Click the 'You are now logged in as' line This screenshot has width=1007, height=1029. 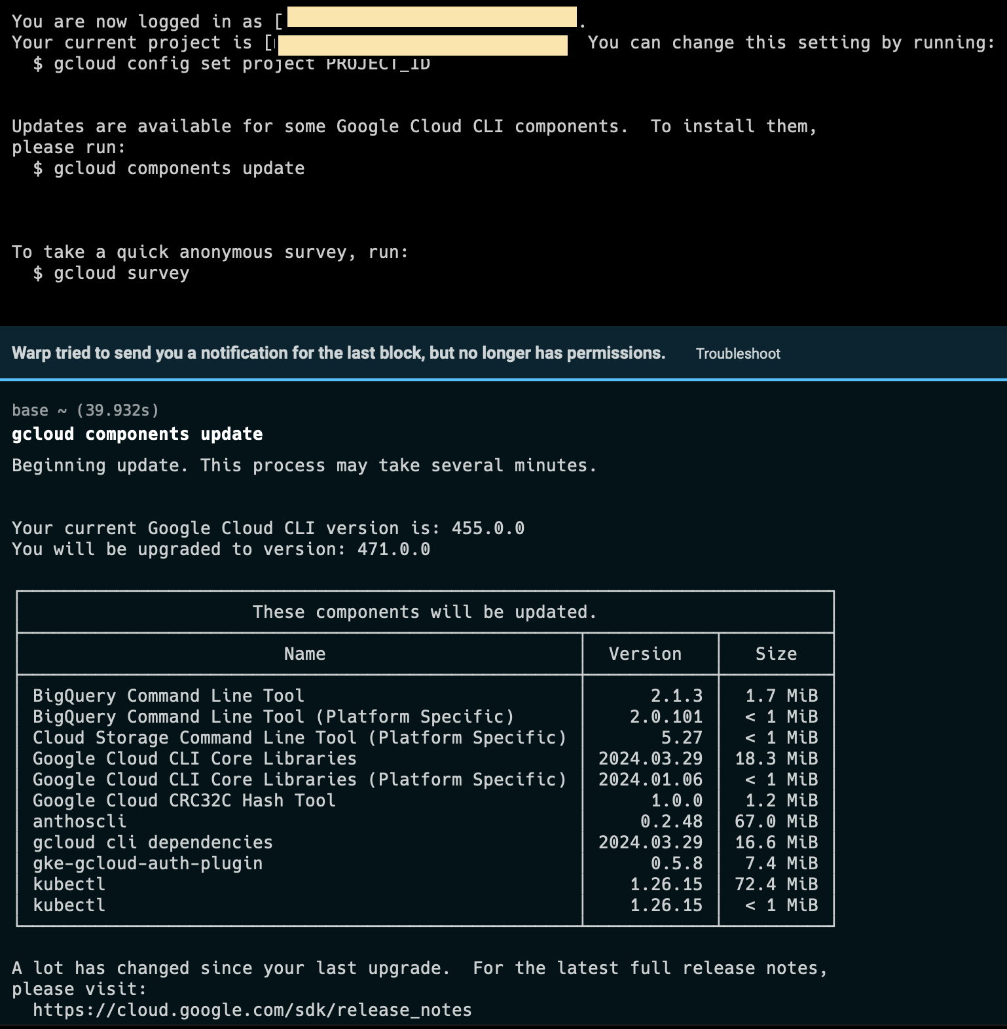299,22
